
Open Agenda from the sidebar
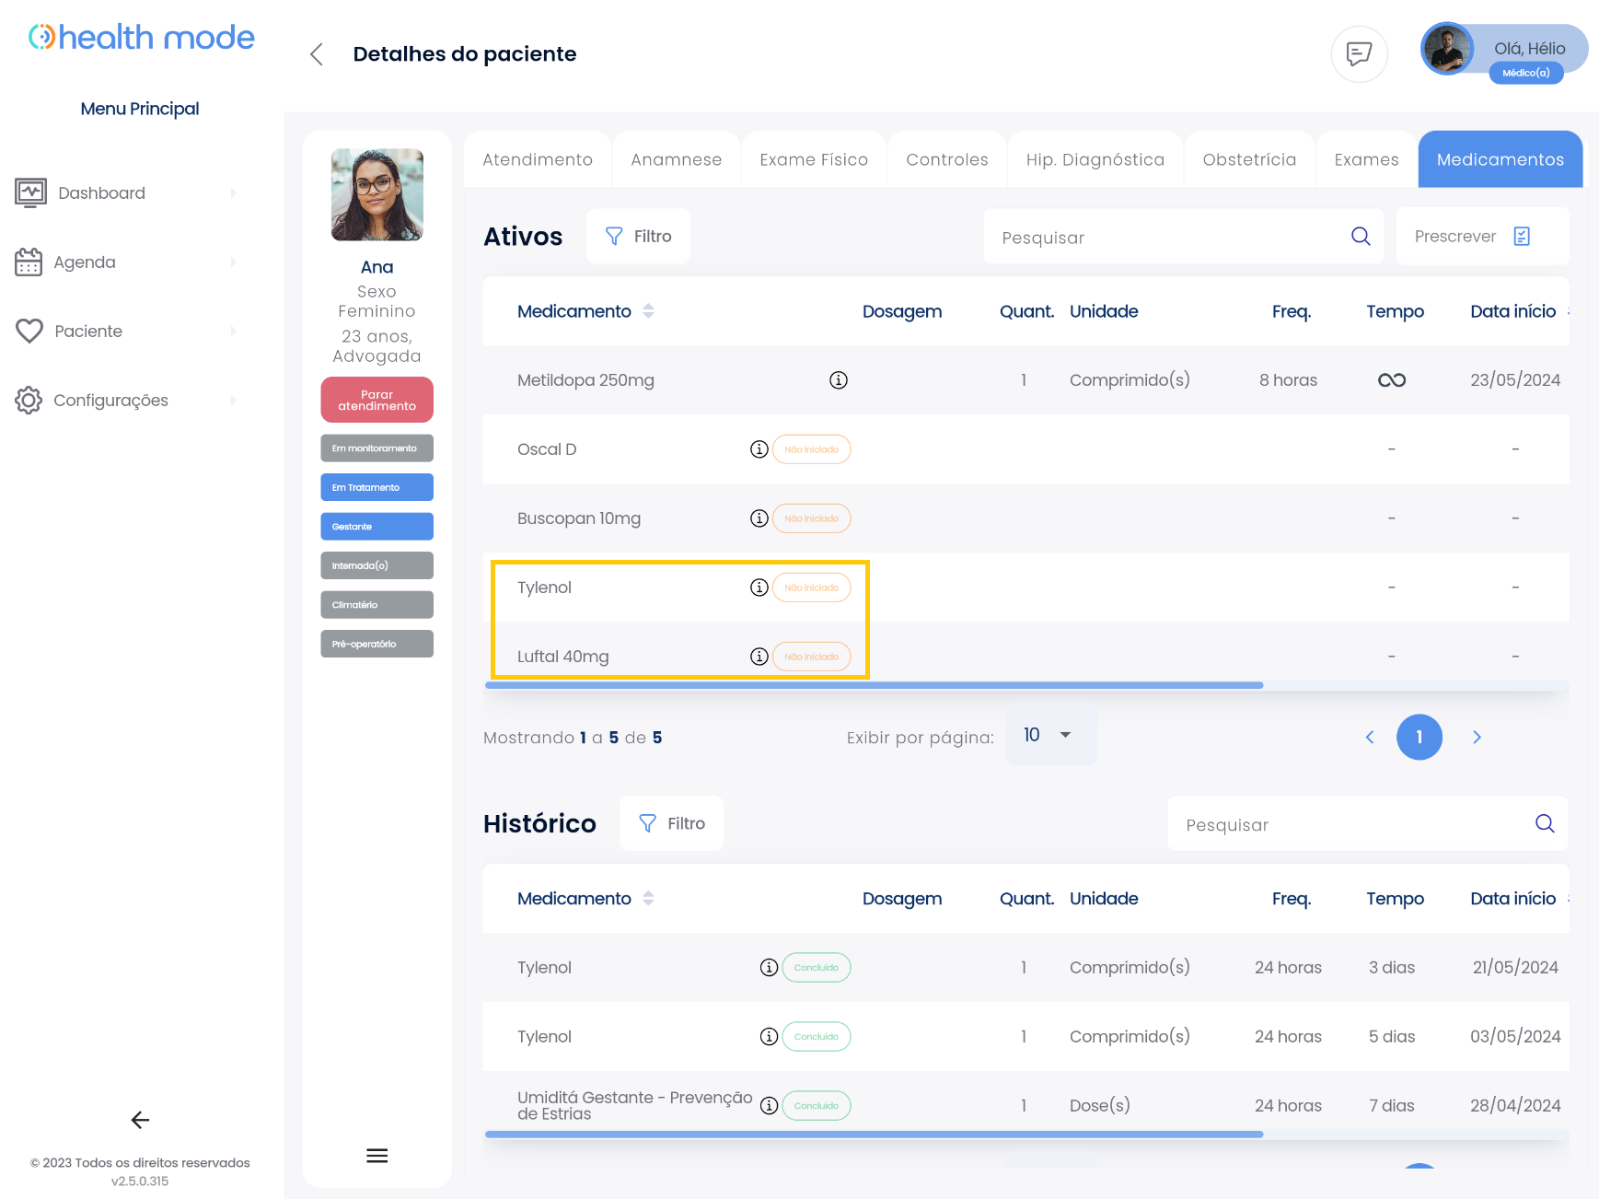[85, 262]
